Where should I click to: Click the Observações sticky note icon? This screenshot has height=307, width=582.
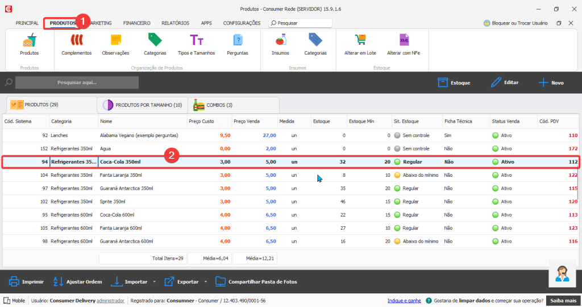click(x=115, y=42)
